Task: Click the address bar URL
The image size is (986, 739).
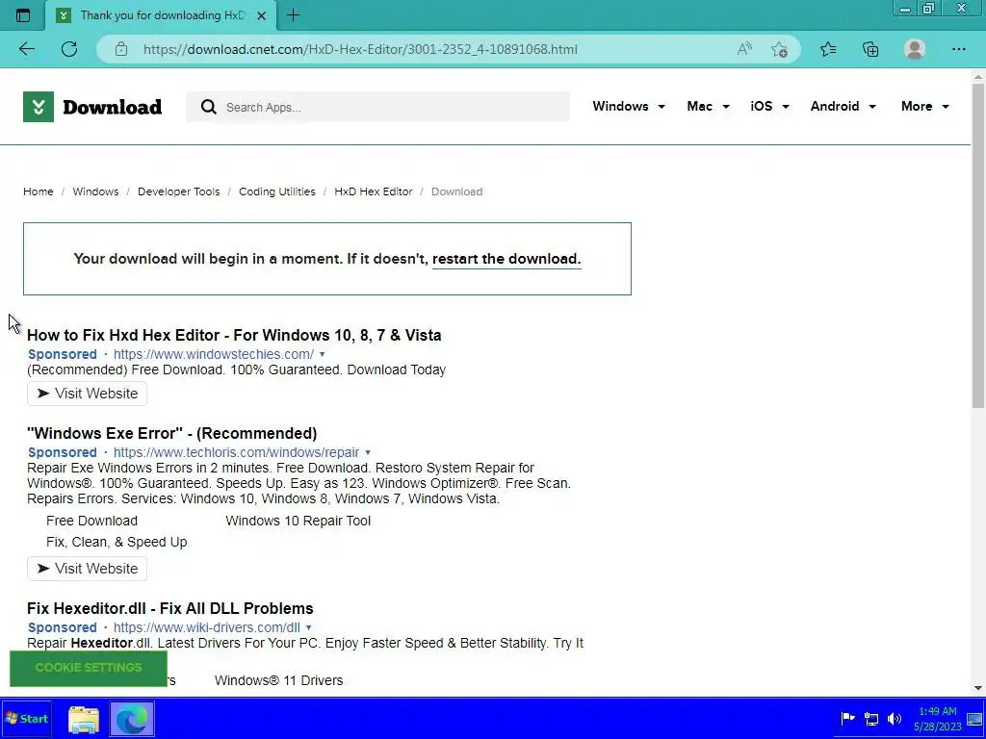Action: (360, 49)
